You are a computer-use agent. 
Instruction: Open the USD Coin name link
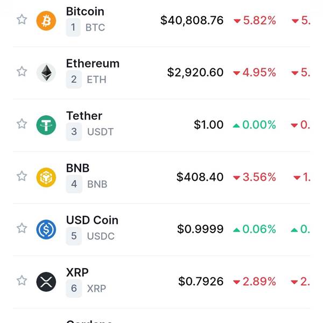pyautogui.click(x=92, y=220)
